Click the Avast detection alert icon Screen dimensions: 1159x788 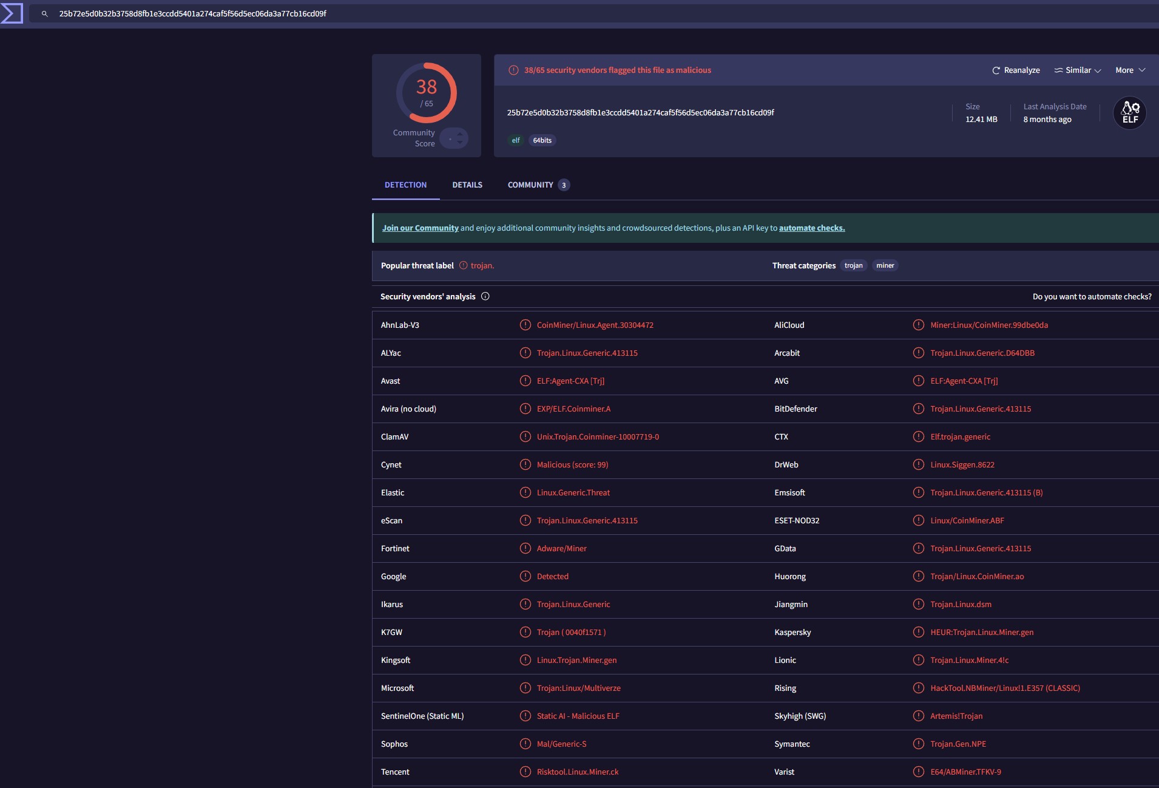(x=525, y=381)
